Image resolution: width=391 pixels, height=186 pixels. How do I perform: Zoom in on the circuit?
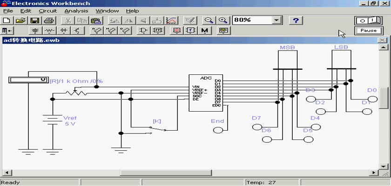coord(222,20)
